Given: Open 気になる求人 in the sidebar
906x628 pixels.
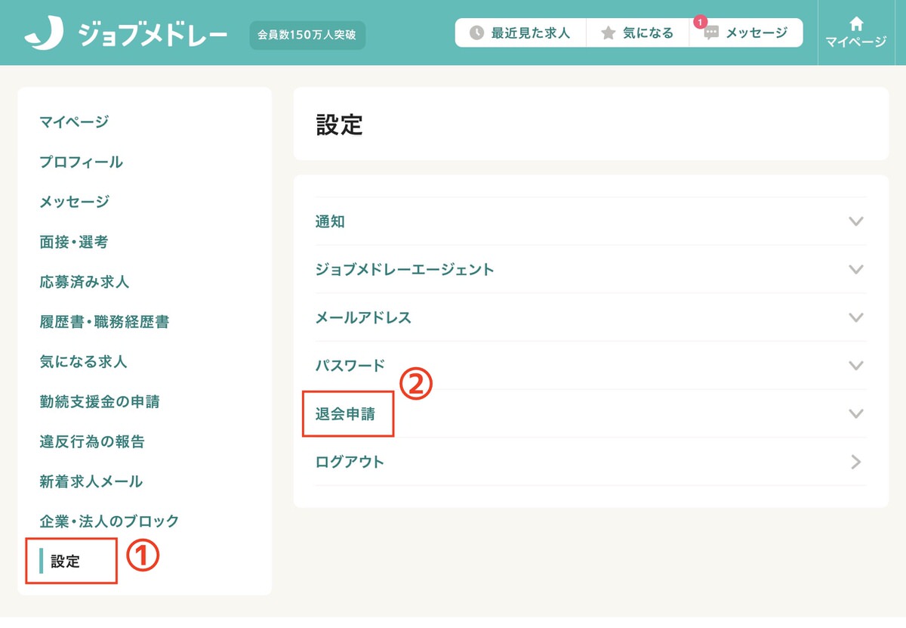Looking at the screenshot, I should tap(83, 362).
